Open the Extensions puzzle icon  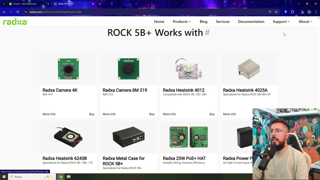[292, 12]
